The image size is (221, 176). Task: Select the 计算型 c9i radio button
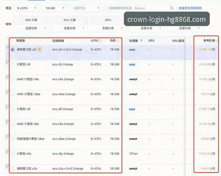(13, 64)
